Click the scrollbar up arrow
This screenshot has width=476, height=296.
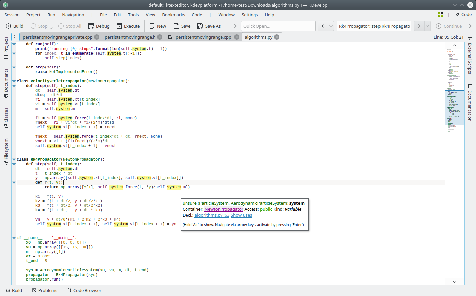pyautogui.click(x=455, y=45)
